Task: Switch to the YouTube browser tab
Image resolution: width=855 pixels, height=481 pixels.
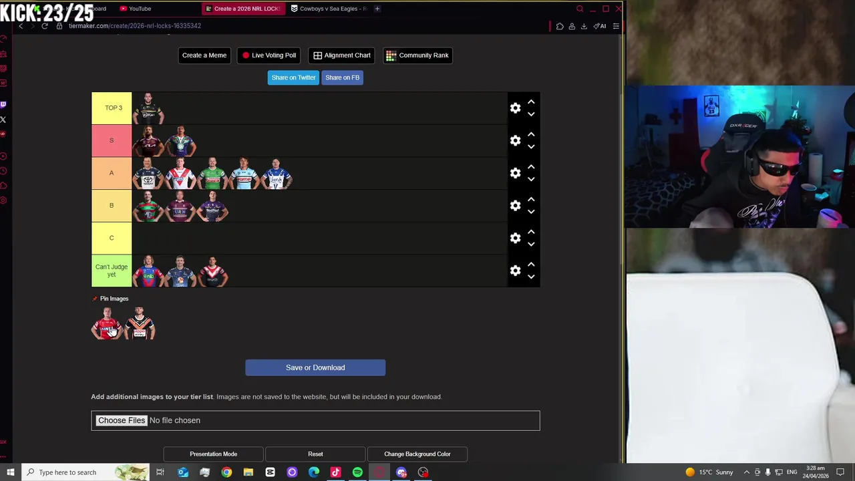Action: tap(140, 9)
